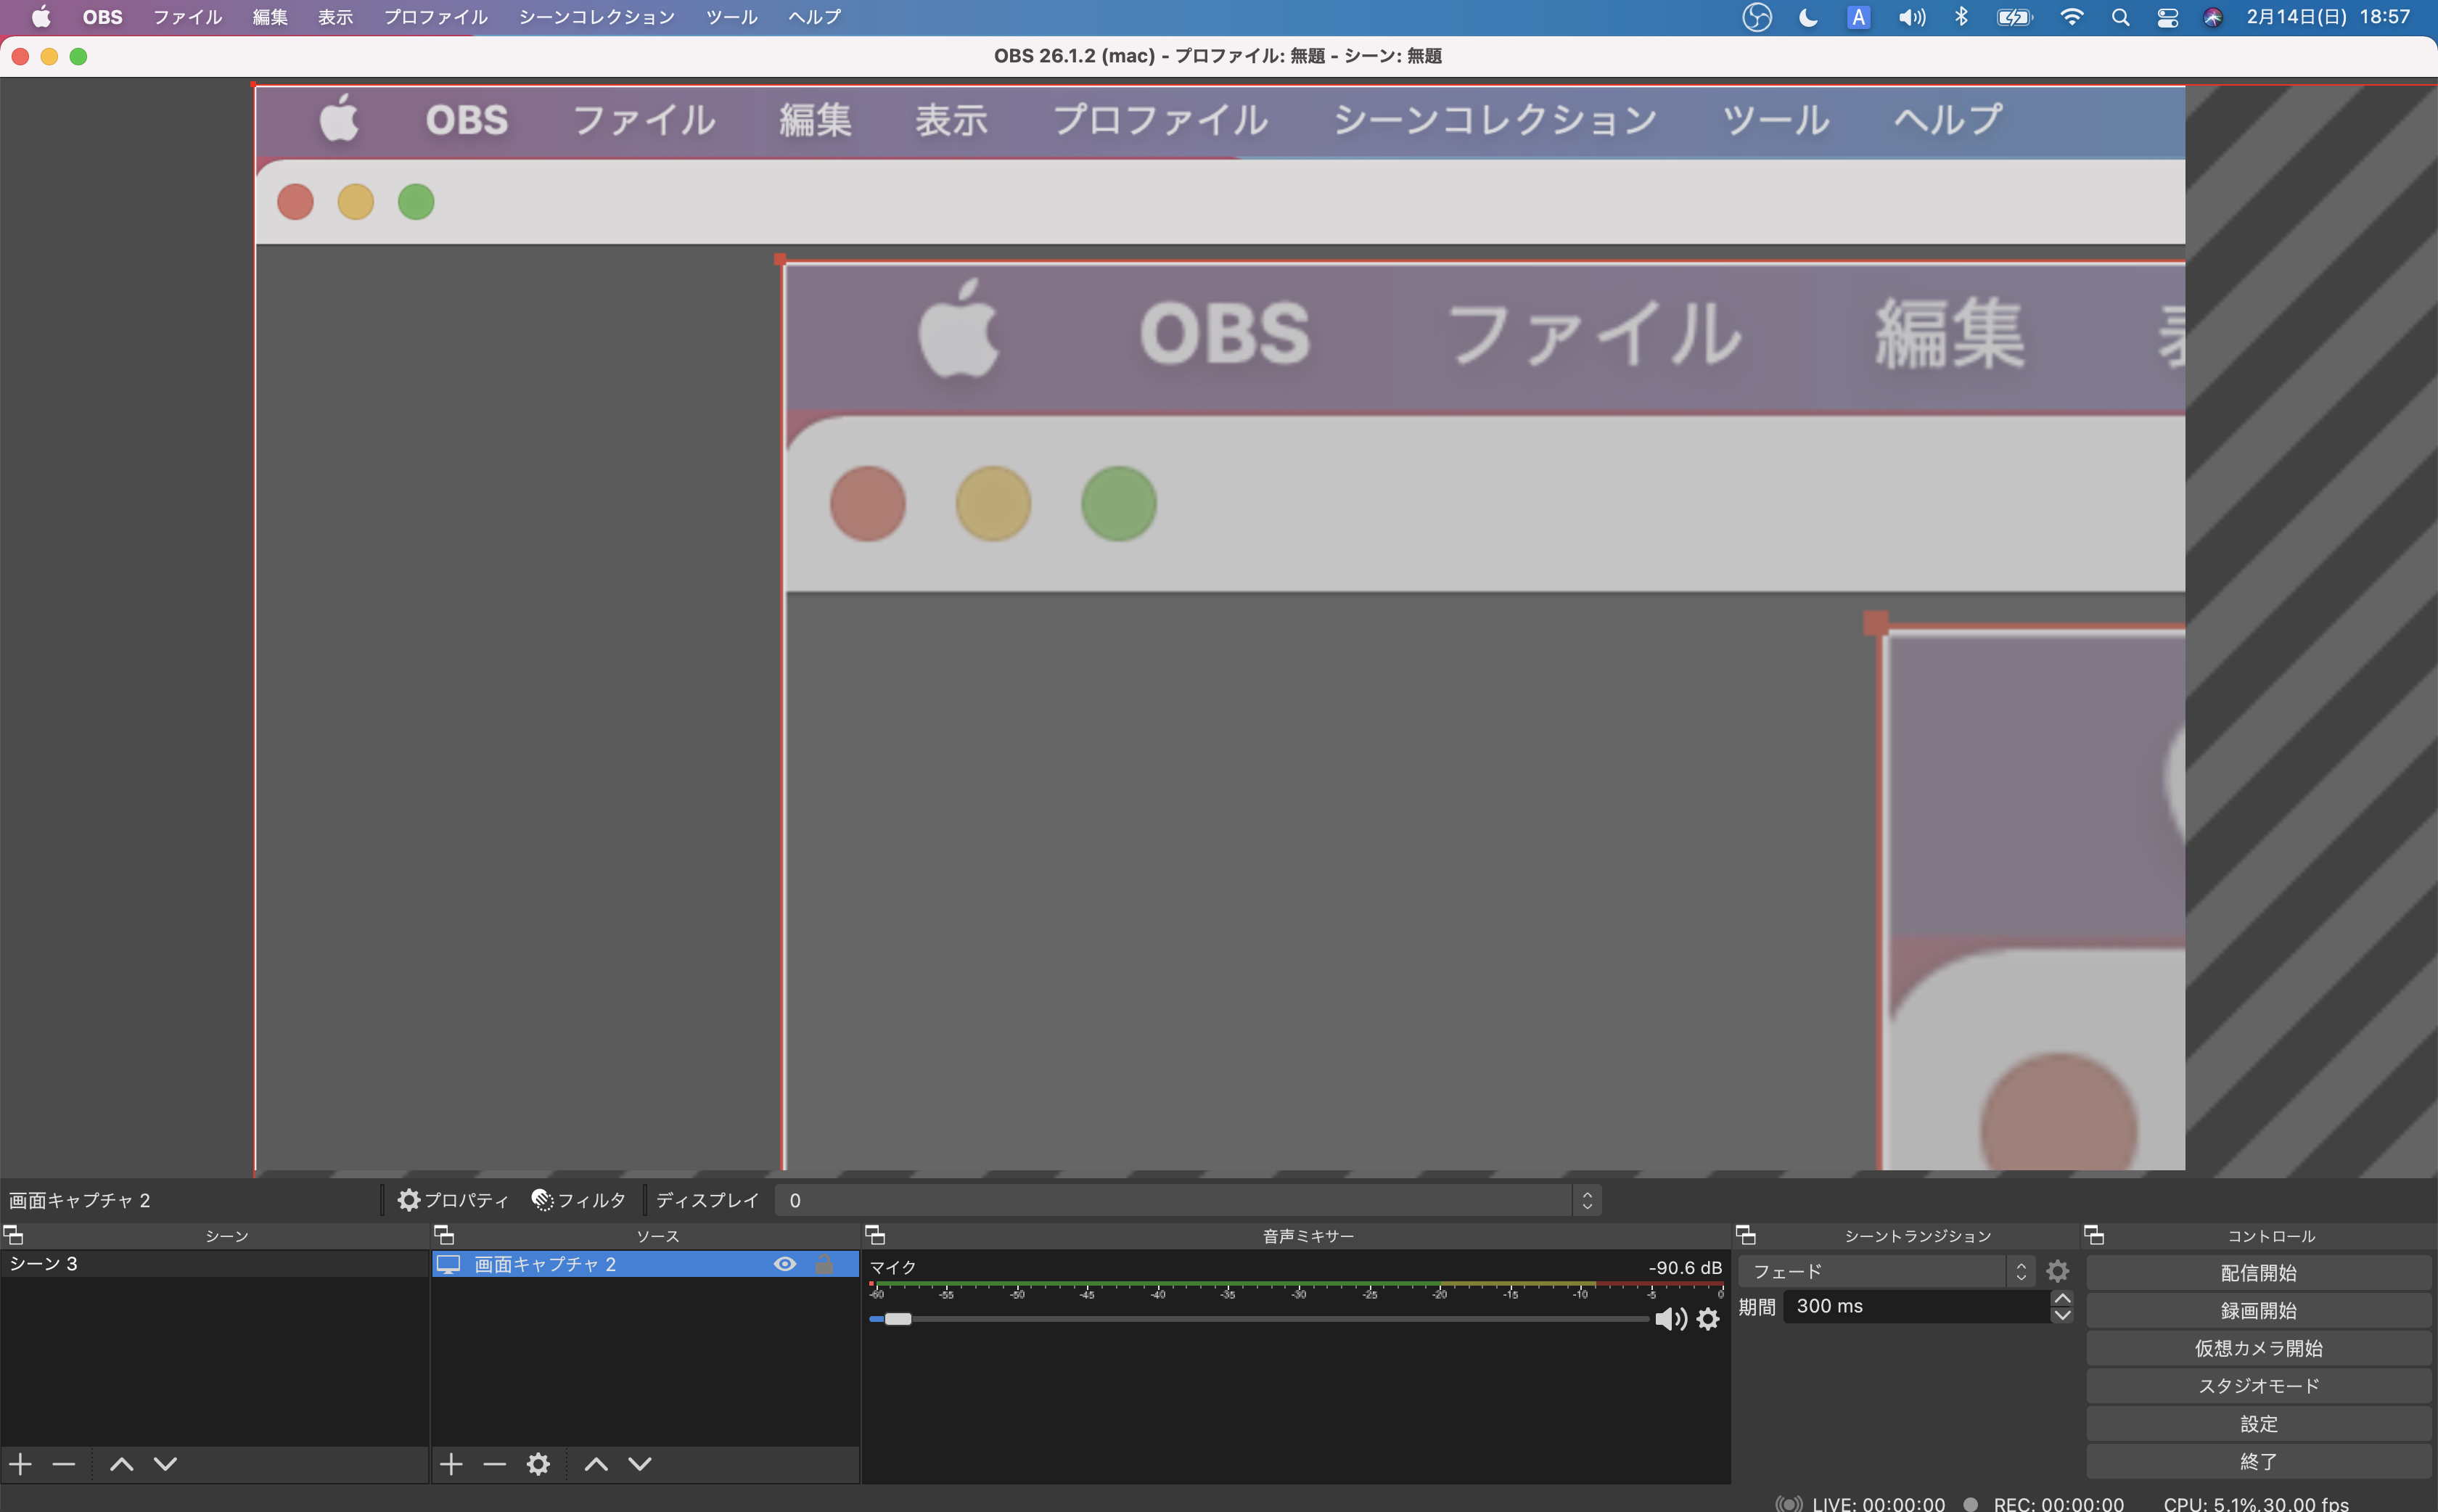
Task: Click the フィルタ button
Action: pos(579,1200)
